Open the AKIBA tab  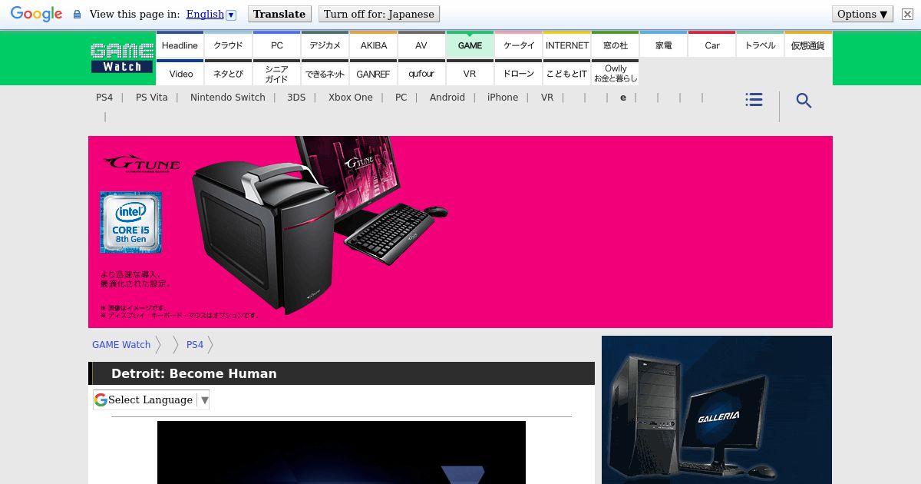pos(373,45)
